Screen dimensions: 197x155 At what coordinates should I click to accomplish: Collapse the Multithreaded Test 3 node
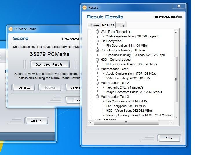click(x=97, y=97)
